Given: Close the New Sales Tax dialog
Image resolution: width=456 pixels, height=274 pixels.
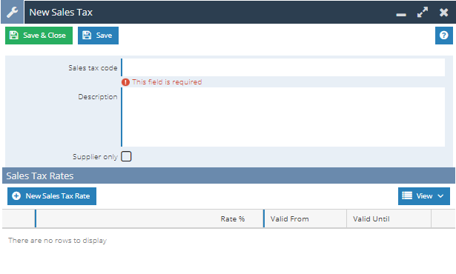Looking at the screenshot, I should (444, 12).
